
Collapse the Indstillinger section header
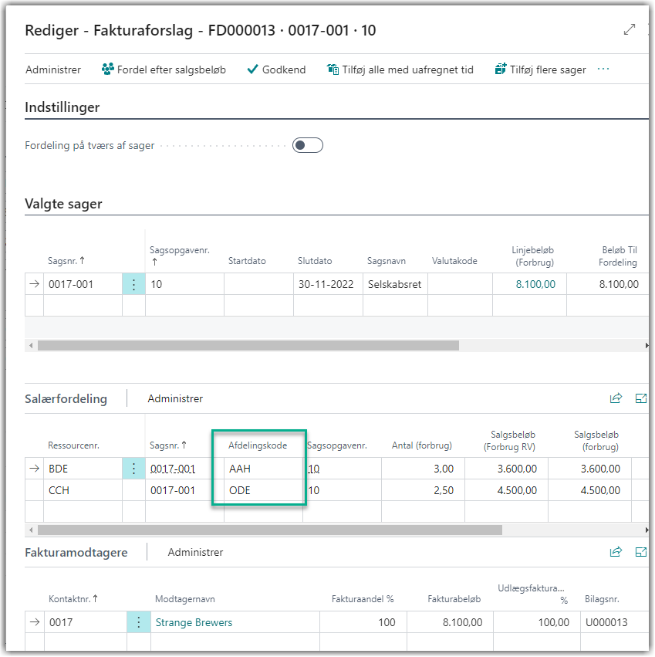click(62, 107)
